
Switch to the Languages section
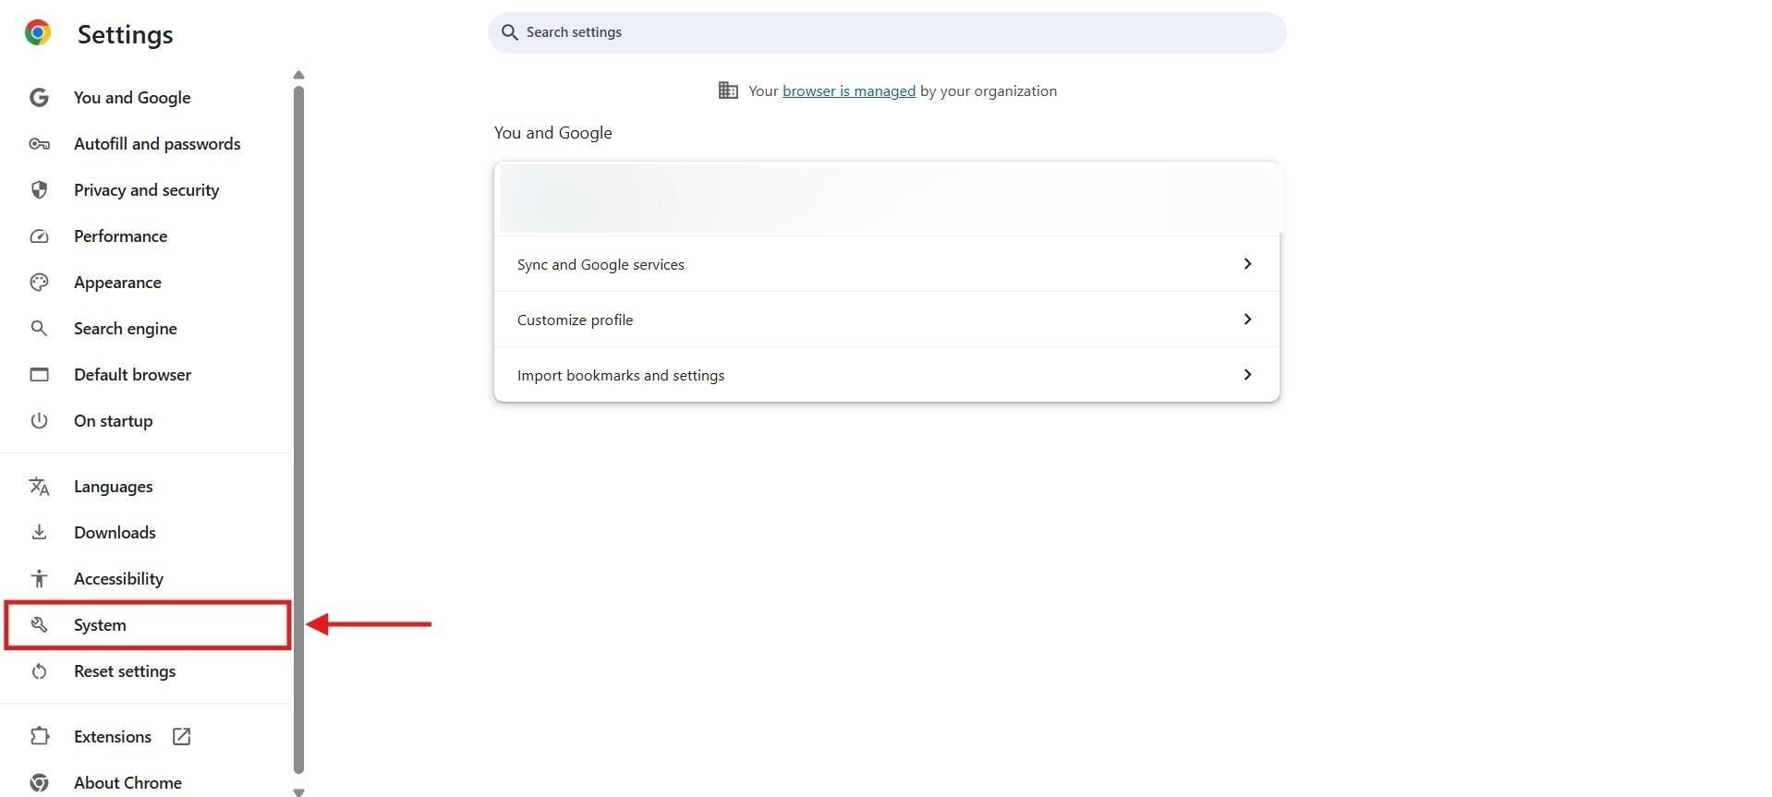click(x=113, y=486)
